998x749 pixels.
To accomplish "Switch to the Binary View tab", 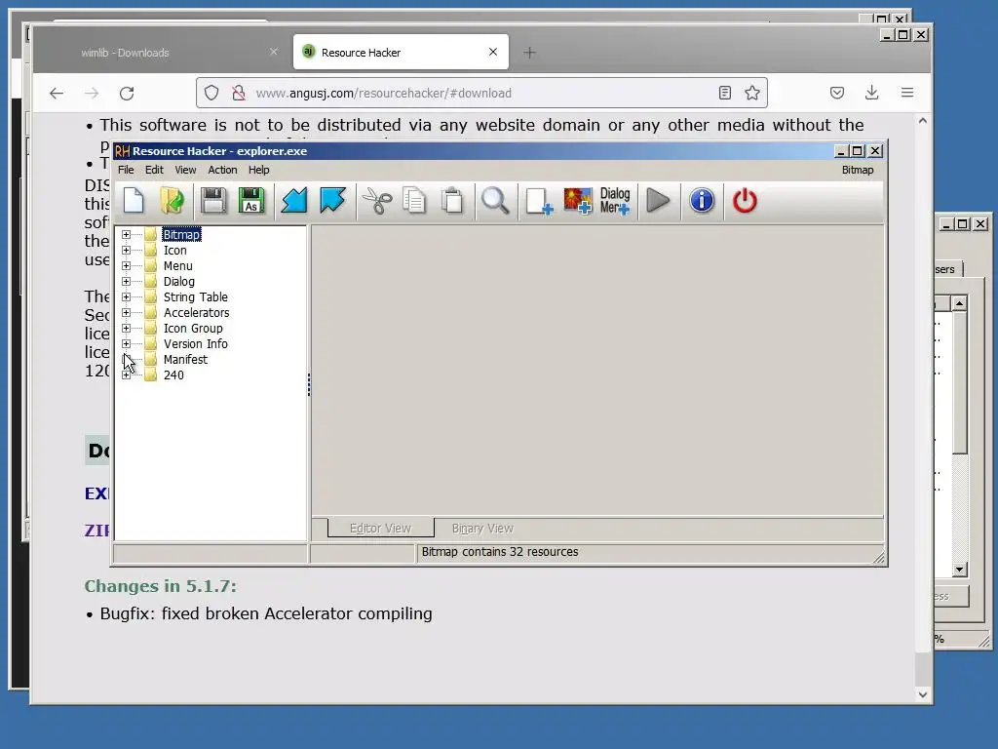I will (x=482, y=528).
